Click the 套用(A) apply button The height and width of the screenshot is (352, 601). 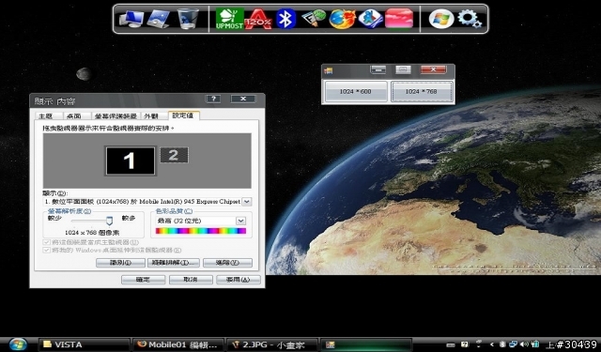click(238, 280)
